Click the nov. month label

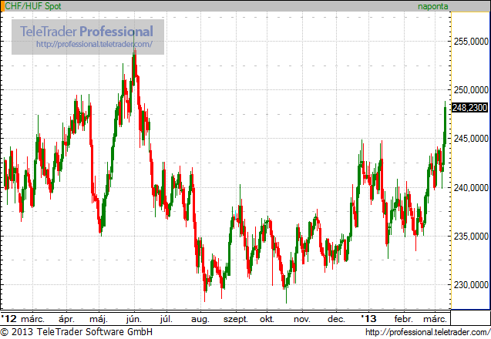point(302,319)
